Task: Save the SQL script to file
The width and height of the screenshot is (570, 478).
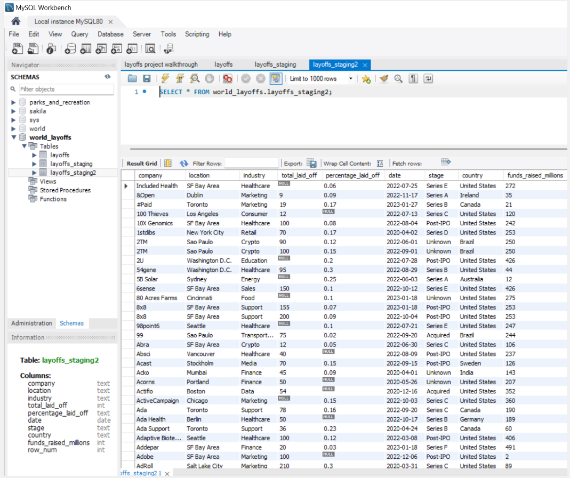Action: coord(146,79)
